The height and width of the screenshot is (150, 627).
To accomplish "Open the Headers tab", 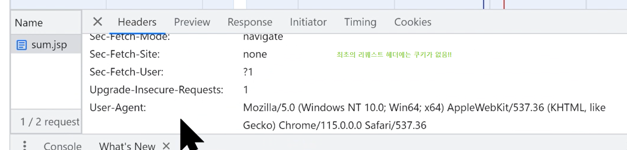I will tap(137, 22).
